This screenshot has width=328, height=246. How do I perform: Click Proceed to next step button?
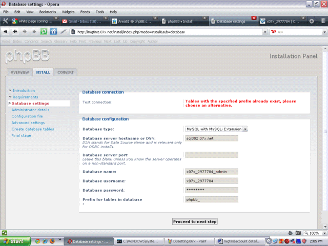point(195,221)
